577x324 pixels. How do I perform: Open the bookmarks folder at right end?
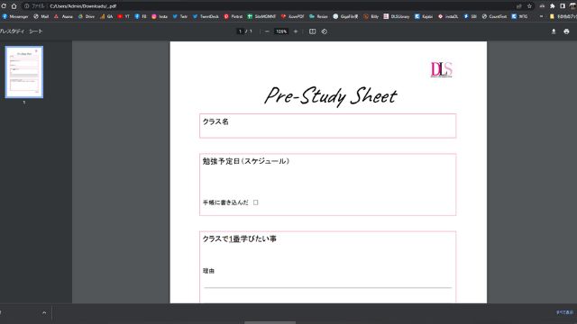point(563,16)
